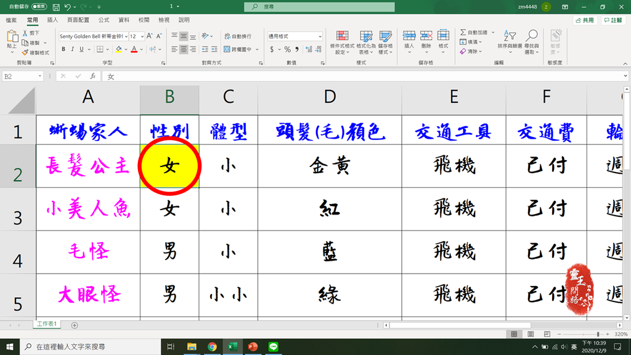This screenshot has height=355, width=631.
Task: Toggle align text right
Action: point(193,49)
